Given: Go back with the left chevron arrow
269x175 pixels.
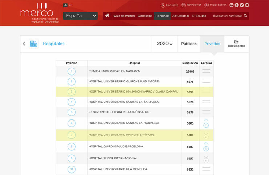Looking at the screenshot, I should click(x=24, y=44).
